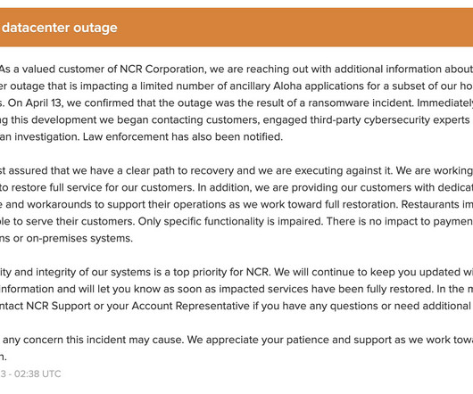Click "top priority for NCR" phrase
Screen dimensions: 473x394
220,272
